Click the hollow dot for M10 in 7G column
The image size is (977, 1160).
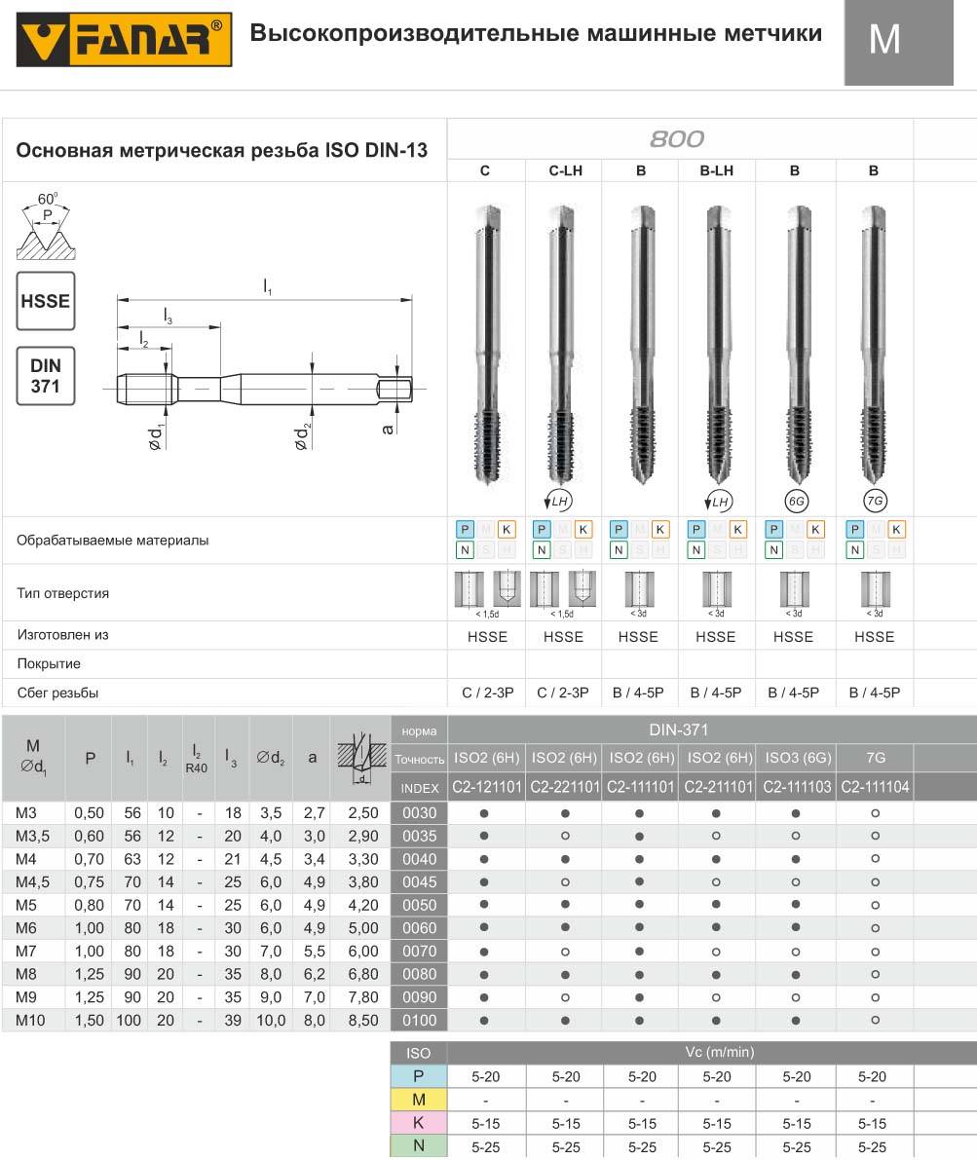pyautogui.click(x=876, y=1020)
